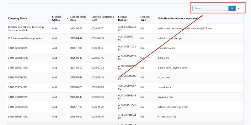Click license number ALSI-202511002-FI1
Screen dimensions: 251x125
[127, 48]
